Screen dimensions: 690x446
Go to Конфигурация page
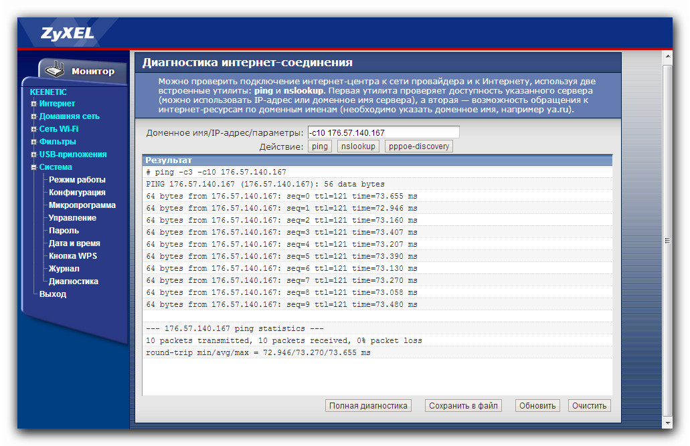[x=77, y=193]
